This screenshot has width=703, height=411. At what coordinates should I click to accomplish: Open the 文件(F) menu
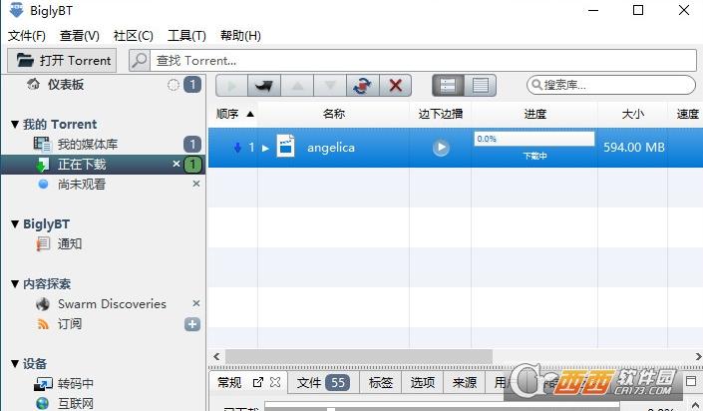27,36
